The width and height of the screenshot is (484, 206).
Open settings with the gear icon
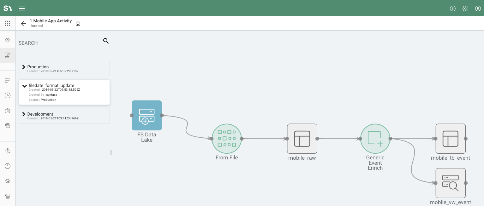pyautogui.click(x=465, y=9)
